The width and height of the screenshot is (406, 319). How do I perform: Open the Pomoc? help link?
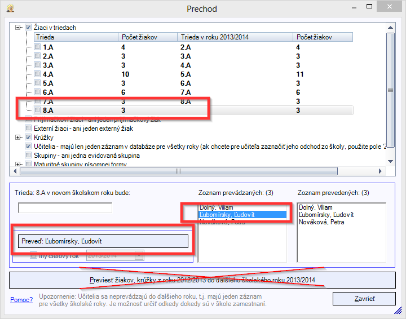(21, 300)
